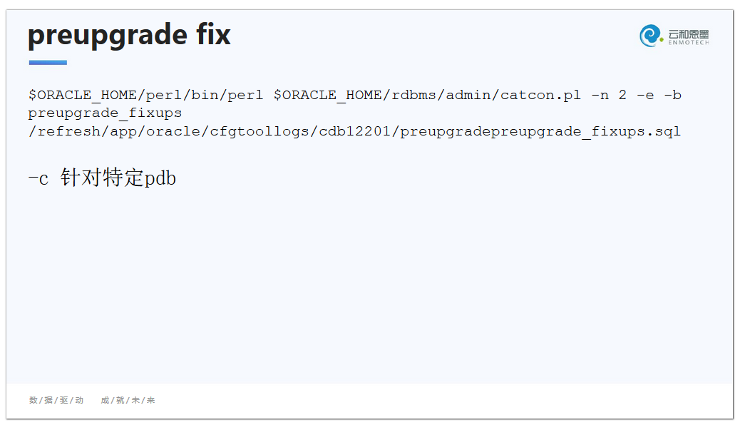Click the 'catcon.pl' script name
The image size is (740, 425).
[540, 96]
